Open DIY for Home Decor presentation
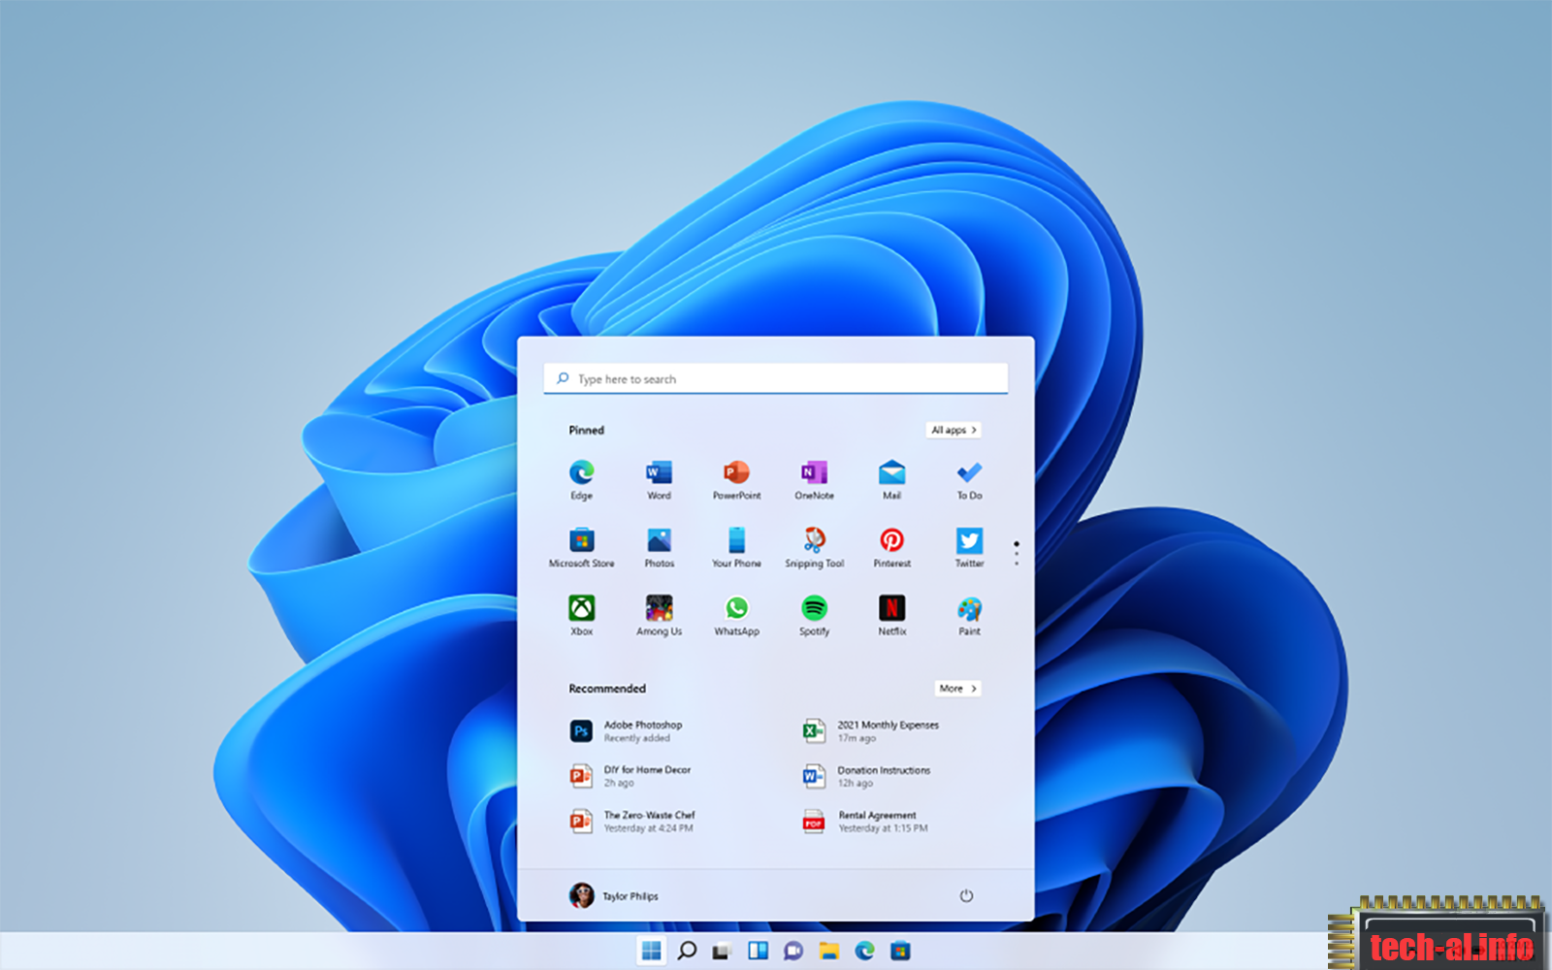Viewport: 1552px width, 970px height. tap(630, 776)
